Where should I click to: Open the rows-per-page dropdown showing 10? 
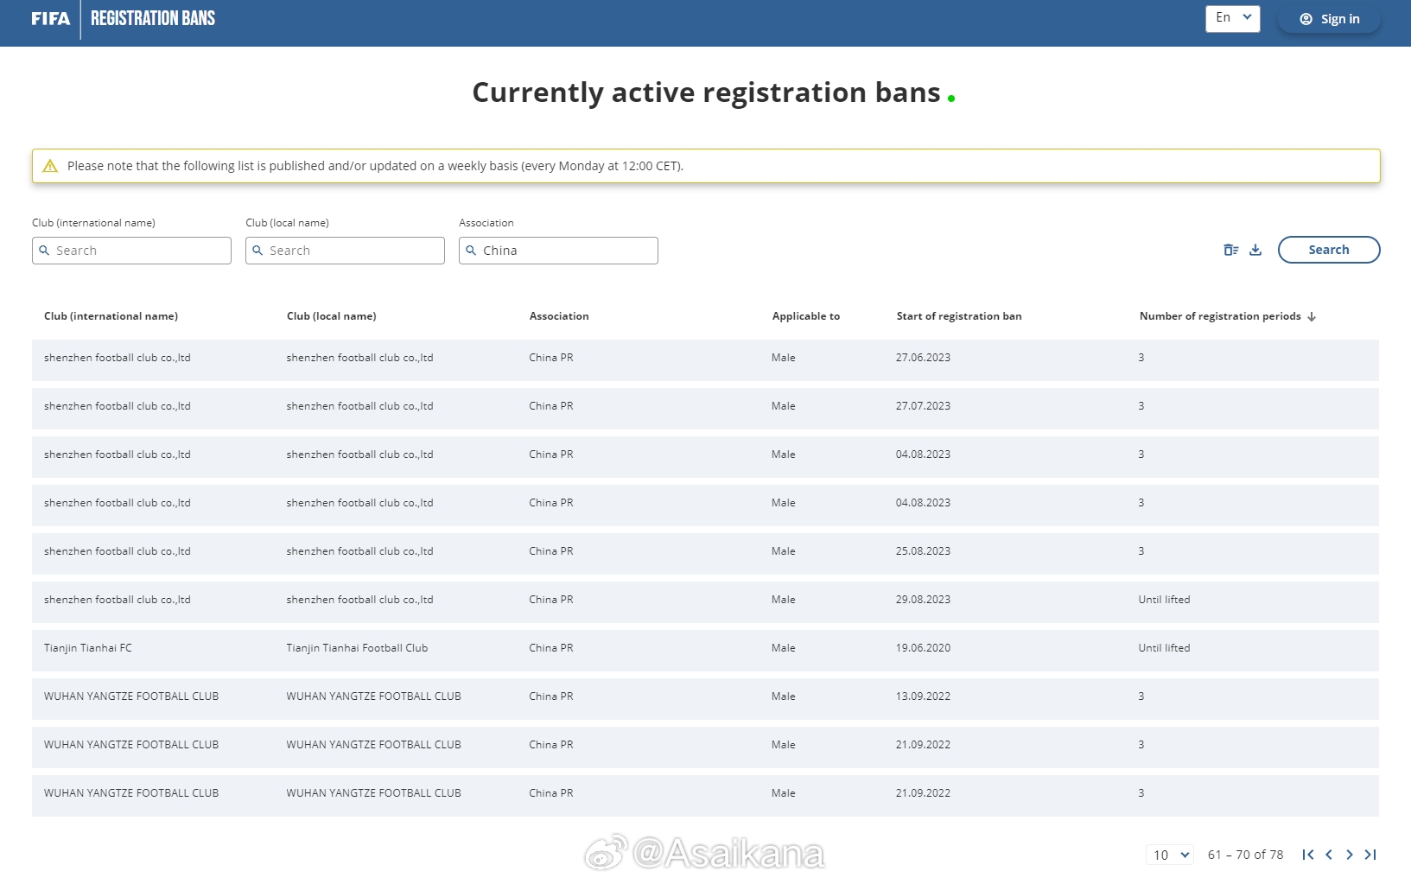(1170, 855)
